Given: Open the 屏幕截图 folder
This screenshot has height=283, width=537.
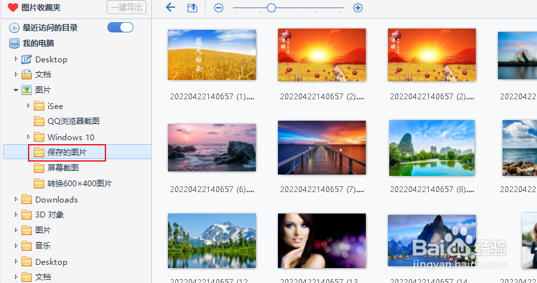Looking at the screenshot, I should pos(63,168).
